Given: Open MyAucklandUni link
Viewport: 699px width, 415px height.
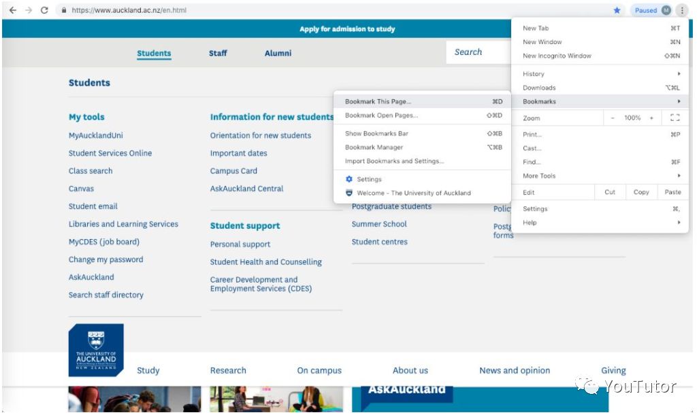Looking at the screenshot, I should tap(96, 135).
